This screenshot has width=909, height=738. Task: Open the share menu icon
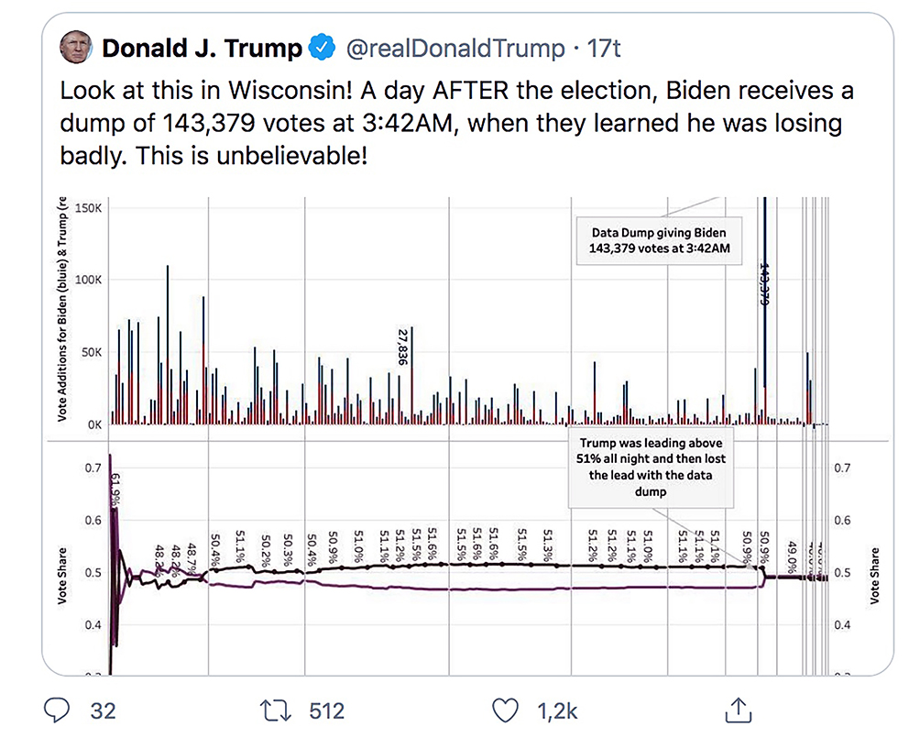pos(737,710)
